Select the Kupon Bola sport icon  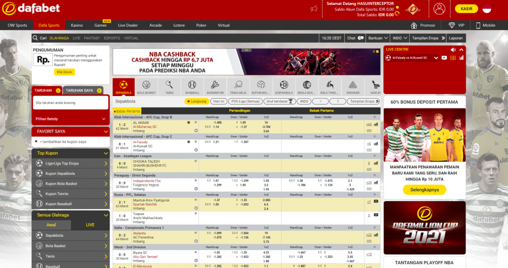(x=261, y=87)
